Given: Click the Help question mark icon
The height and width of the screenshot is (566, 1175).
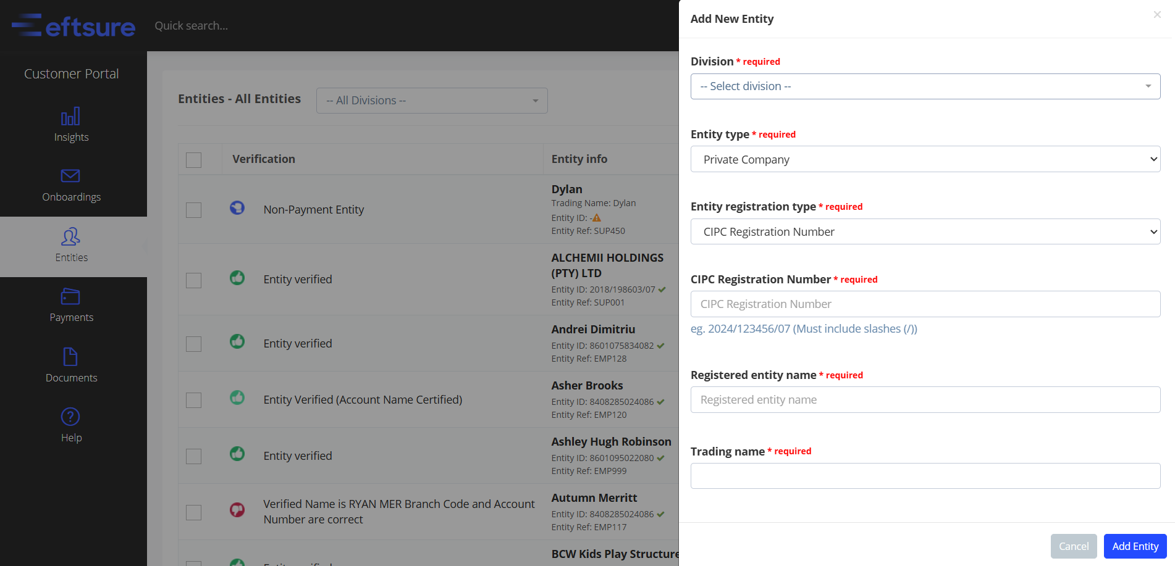Looking at the screenshot, I should 70,417.
